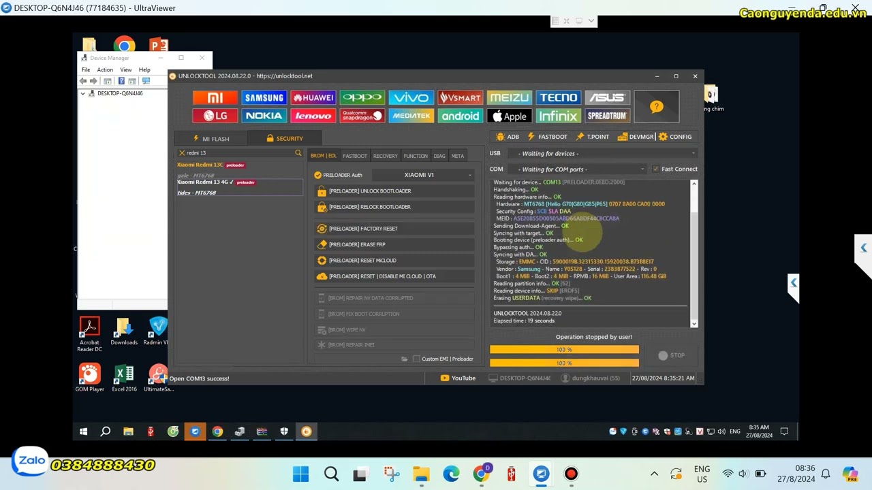This screenshot has width=872, height=490.
Task: Click [PRELOADER] RELOCK BOOTLOADER
Action: (394, 207)
